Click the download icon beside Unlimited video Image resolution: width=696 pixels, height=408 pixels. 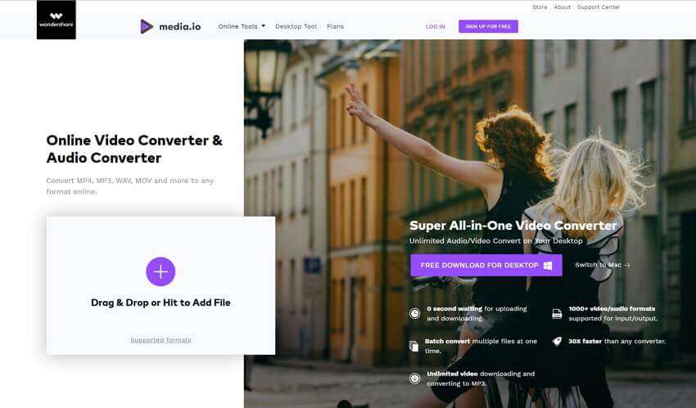pos(414,379)
